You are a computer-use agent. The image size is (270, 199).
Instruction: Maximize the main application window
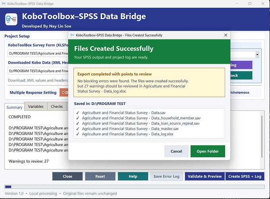click(x=250, y=4)
